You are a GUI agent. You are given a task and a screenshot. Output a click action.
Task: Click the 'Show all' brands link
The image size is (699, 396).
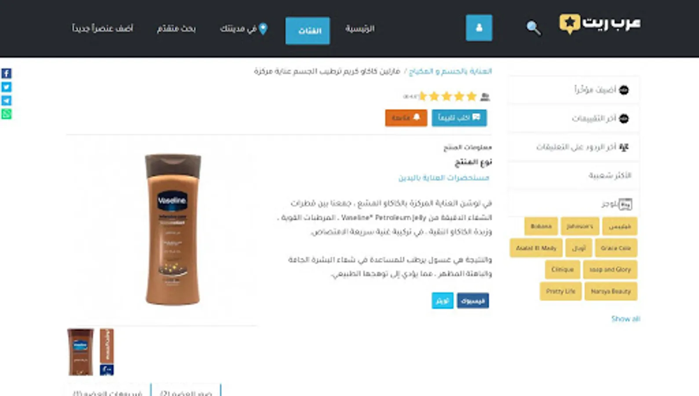coord(626,319)
